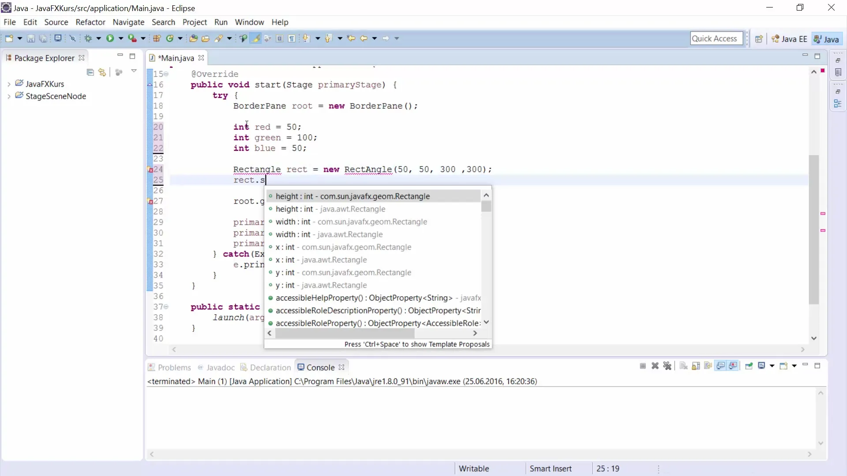This screenshot has height=476, width=847.
Task: Click the New file toolbar icon
Action: click(x=9, y=39)
